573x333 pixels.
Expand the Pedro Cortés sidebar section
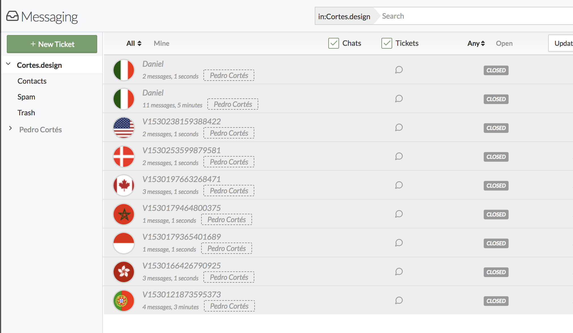point(10,128)
